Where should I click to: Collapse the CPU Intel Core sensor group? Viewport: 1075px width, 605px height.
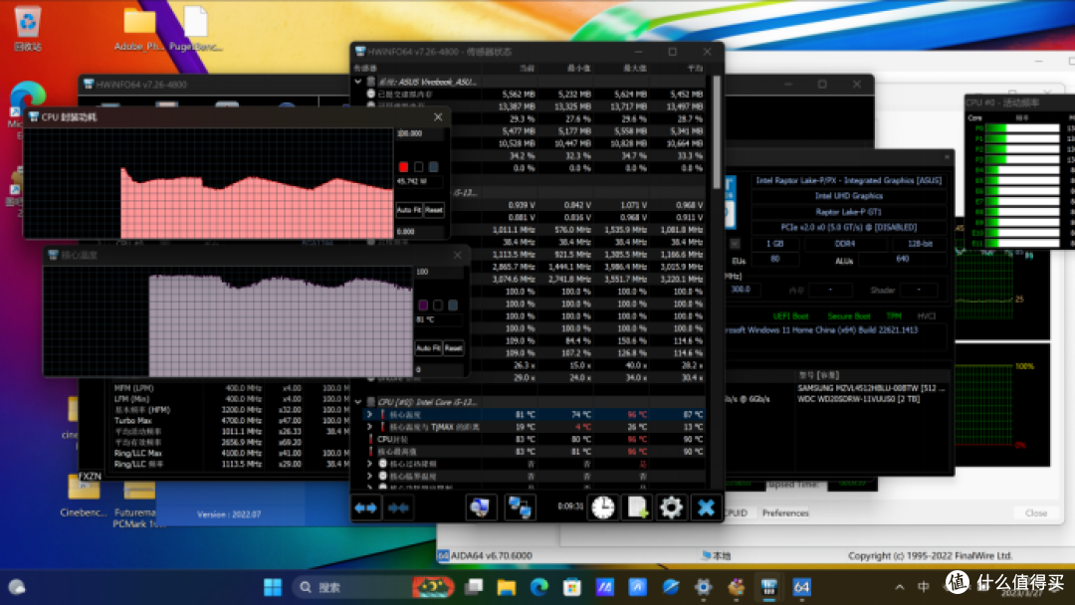click(358, 402)
